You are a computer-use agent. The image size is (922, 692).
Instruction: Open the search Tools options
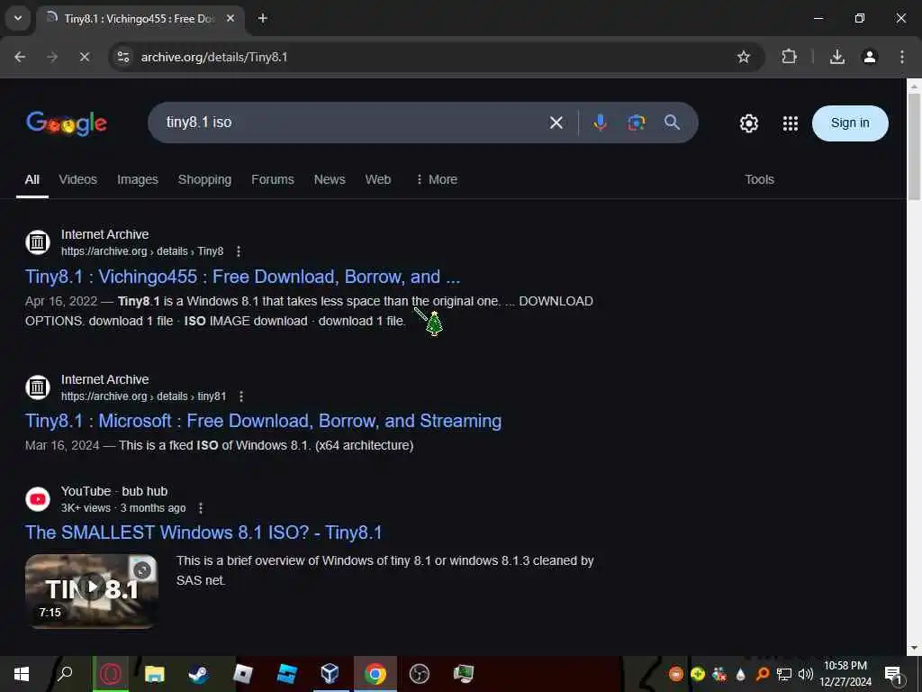[x=759, y=179]
